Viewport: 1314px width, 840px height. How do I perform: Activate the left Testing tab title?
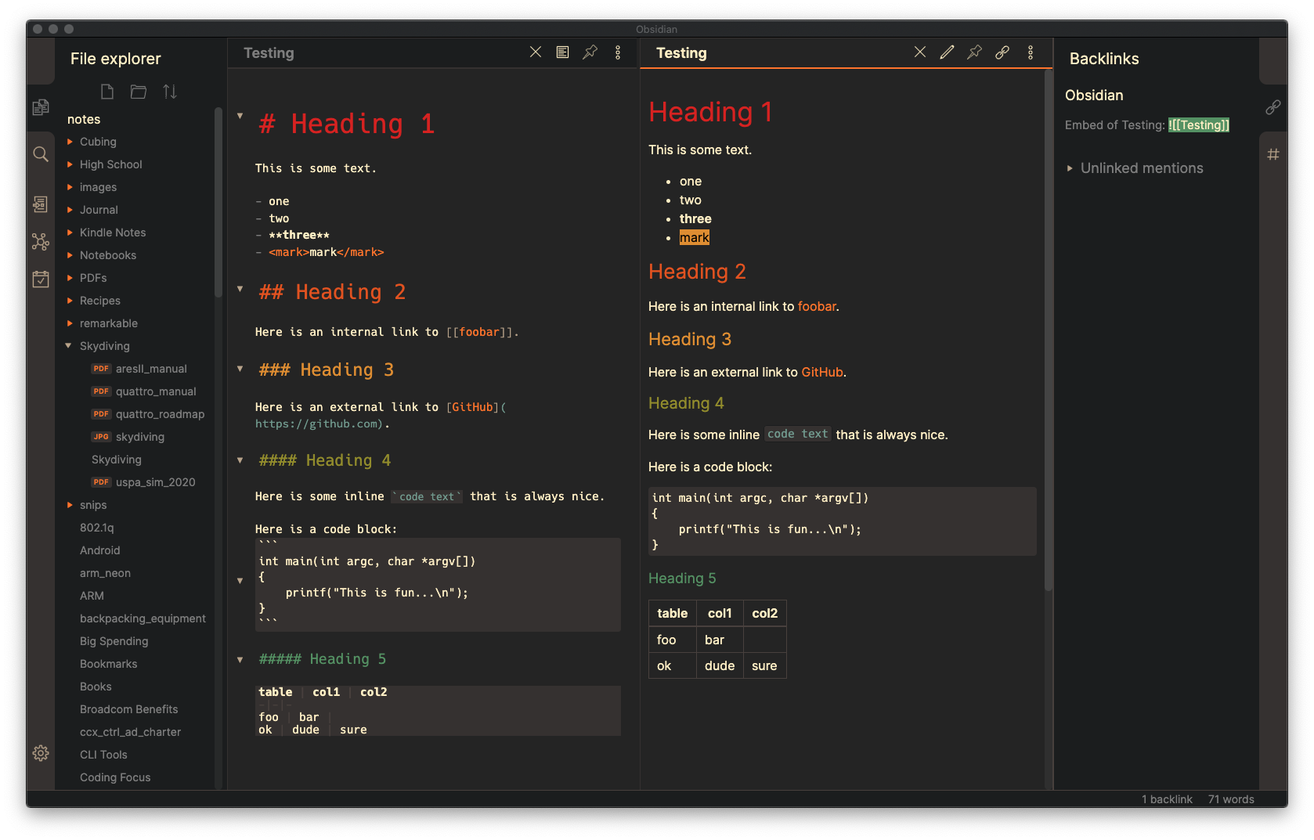click(x=269, y=53)
